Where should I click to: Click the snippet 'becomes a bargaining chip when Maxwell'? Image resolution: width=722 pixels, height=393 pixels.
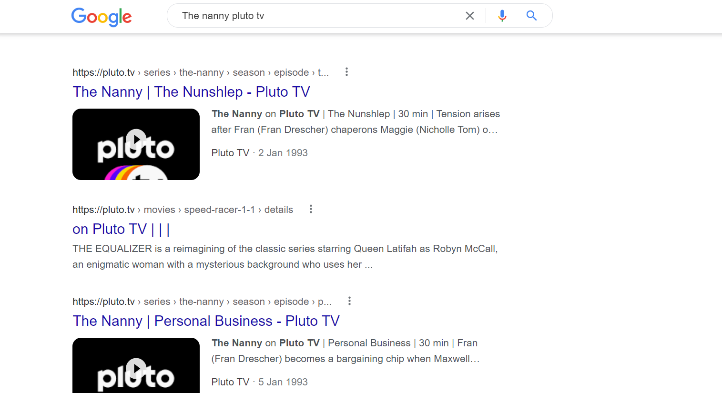[346, 351]
